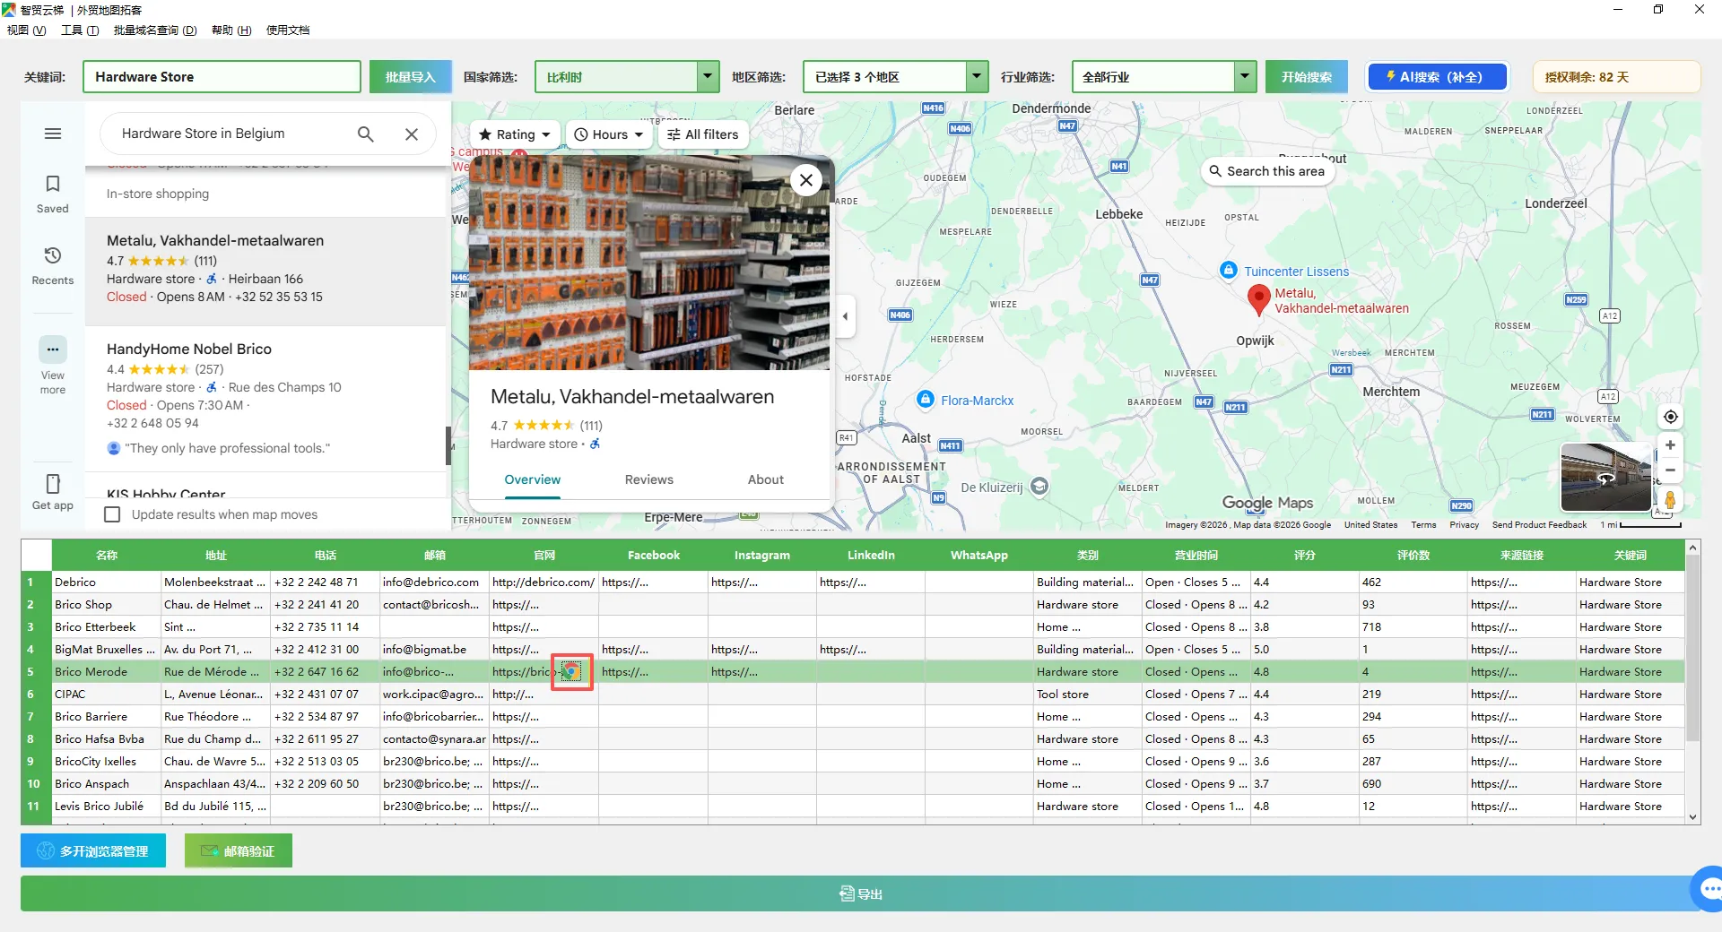Viewport: 1722px width, 932px height.
Task: Click the 评分 column header
Action: coord(1304,556)
